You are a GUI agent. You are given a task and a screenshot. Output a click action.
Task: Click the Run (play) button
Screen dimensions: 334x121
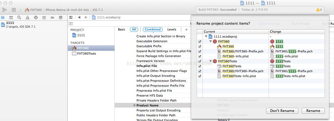point(5,10)
